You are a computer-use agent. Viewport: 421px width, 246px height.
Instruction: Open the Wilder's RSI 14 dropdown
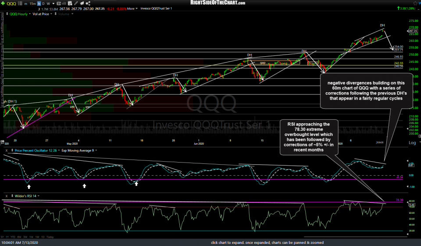tap(39, 196)
